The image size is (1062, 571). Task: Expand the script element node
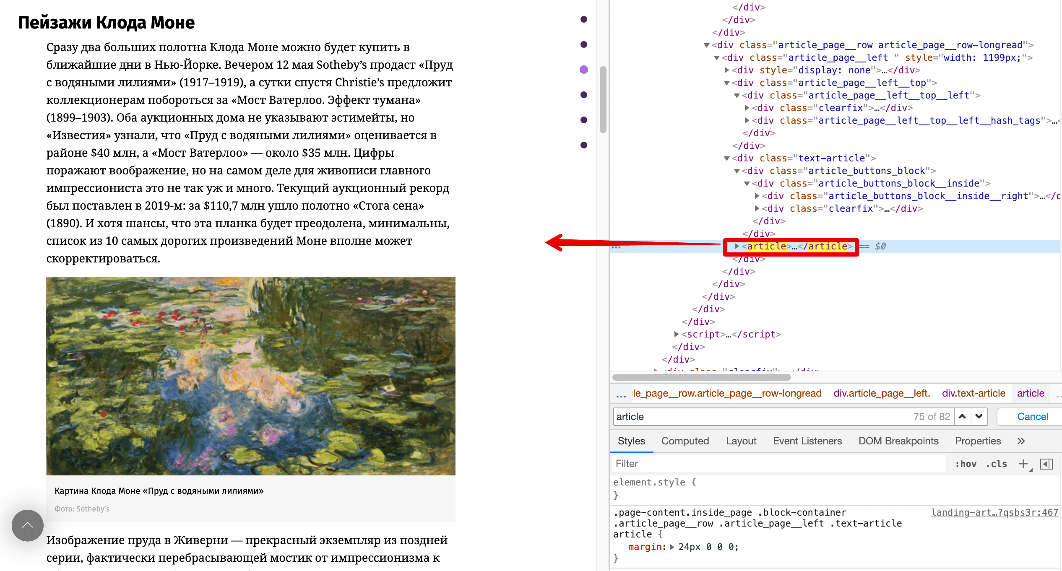tap(677, 334)
